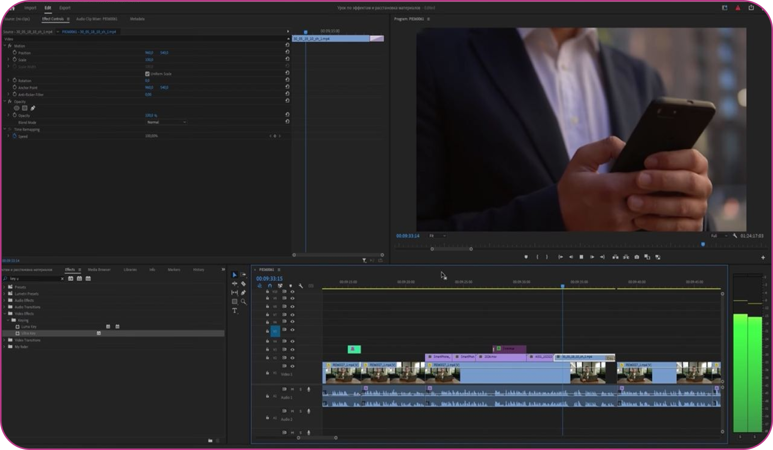Select the Zoom magnifier tool

[x=244, y=302]
